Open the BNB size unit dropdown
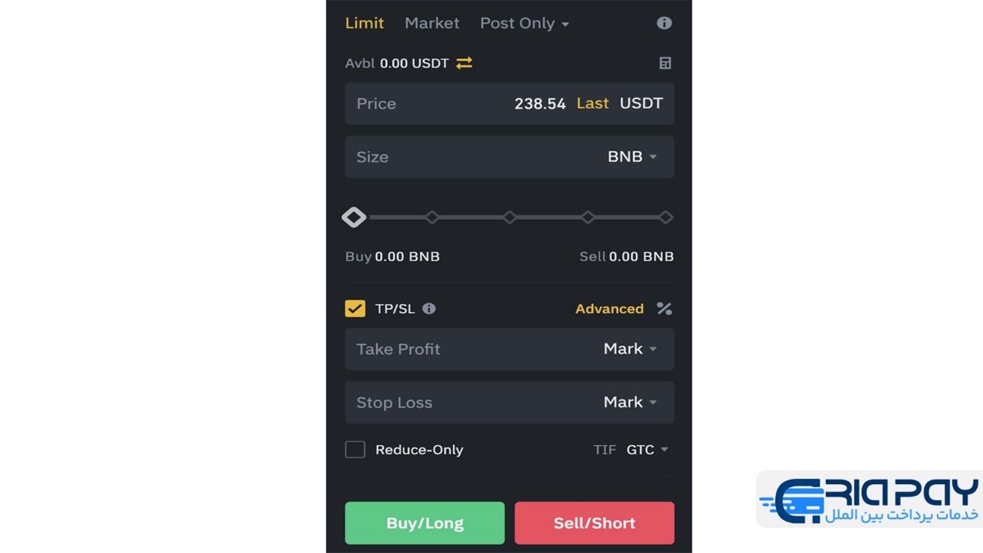This screenshot has height=553, width=983. point(632,157)
